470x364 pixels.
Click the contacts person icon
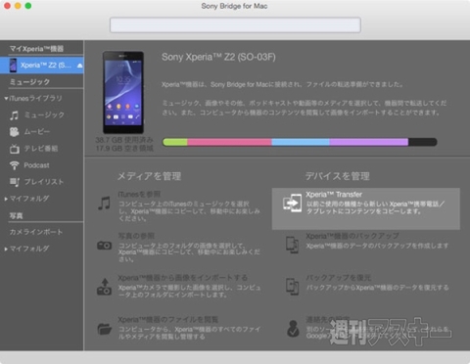[293, 329]
